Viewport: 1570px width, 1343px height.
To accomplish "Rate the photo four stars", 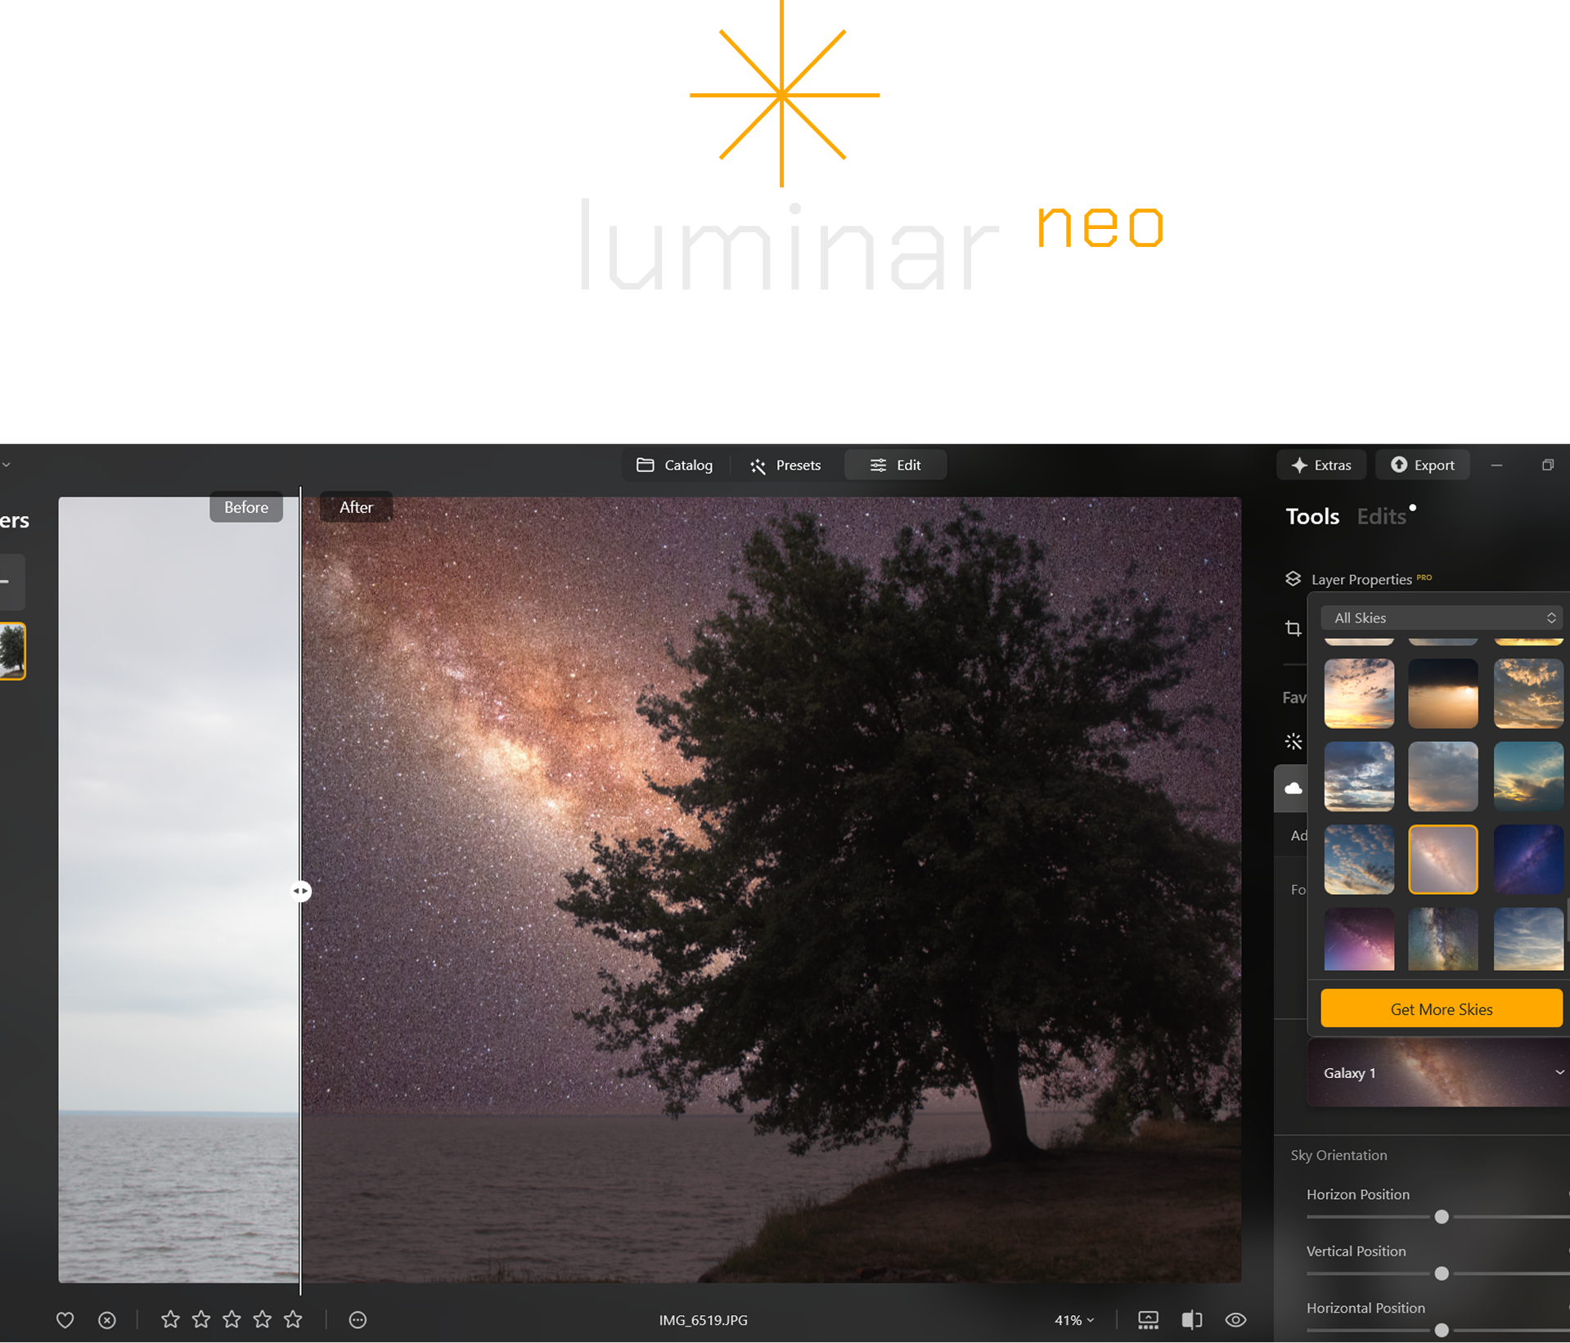I will tap(263, 1319).
